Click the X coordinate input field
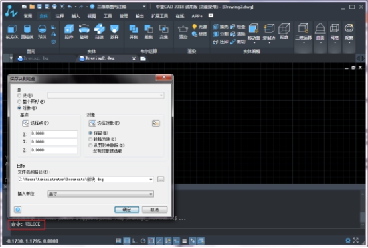This screenshot has width=368, height=248. (x=54, y=133)
